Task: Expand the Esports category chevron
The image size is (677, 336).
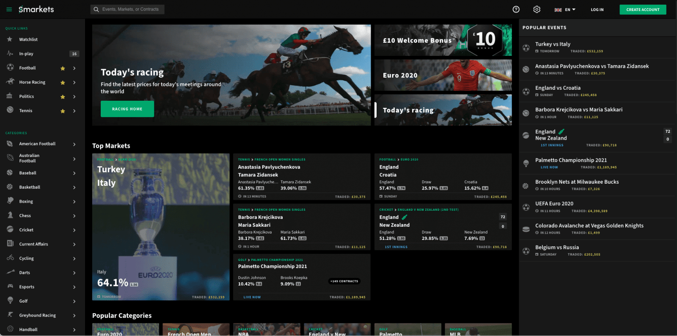Action: (74, 287)
